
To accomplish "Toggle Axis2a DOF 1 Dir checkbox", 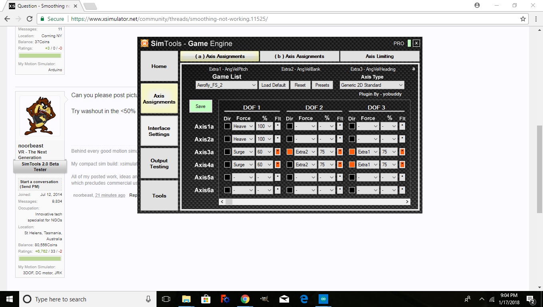I will 227,139.
